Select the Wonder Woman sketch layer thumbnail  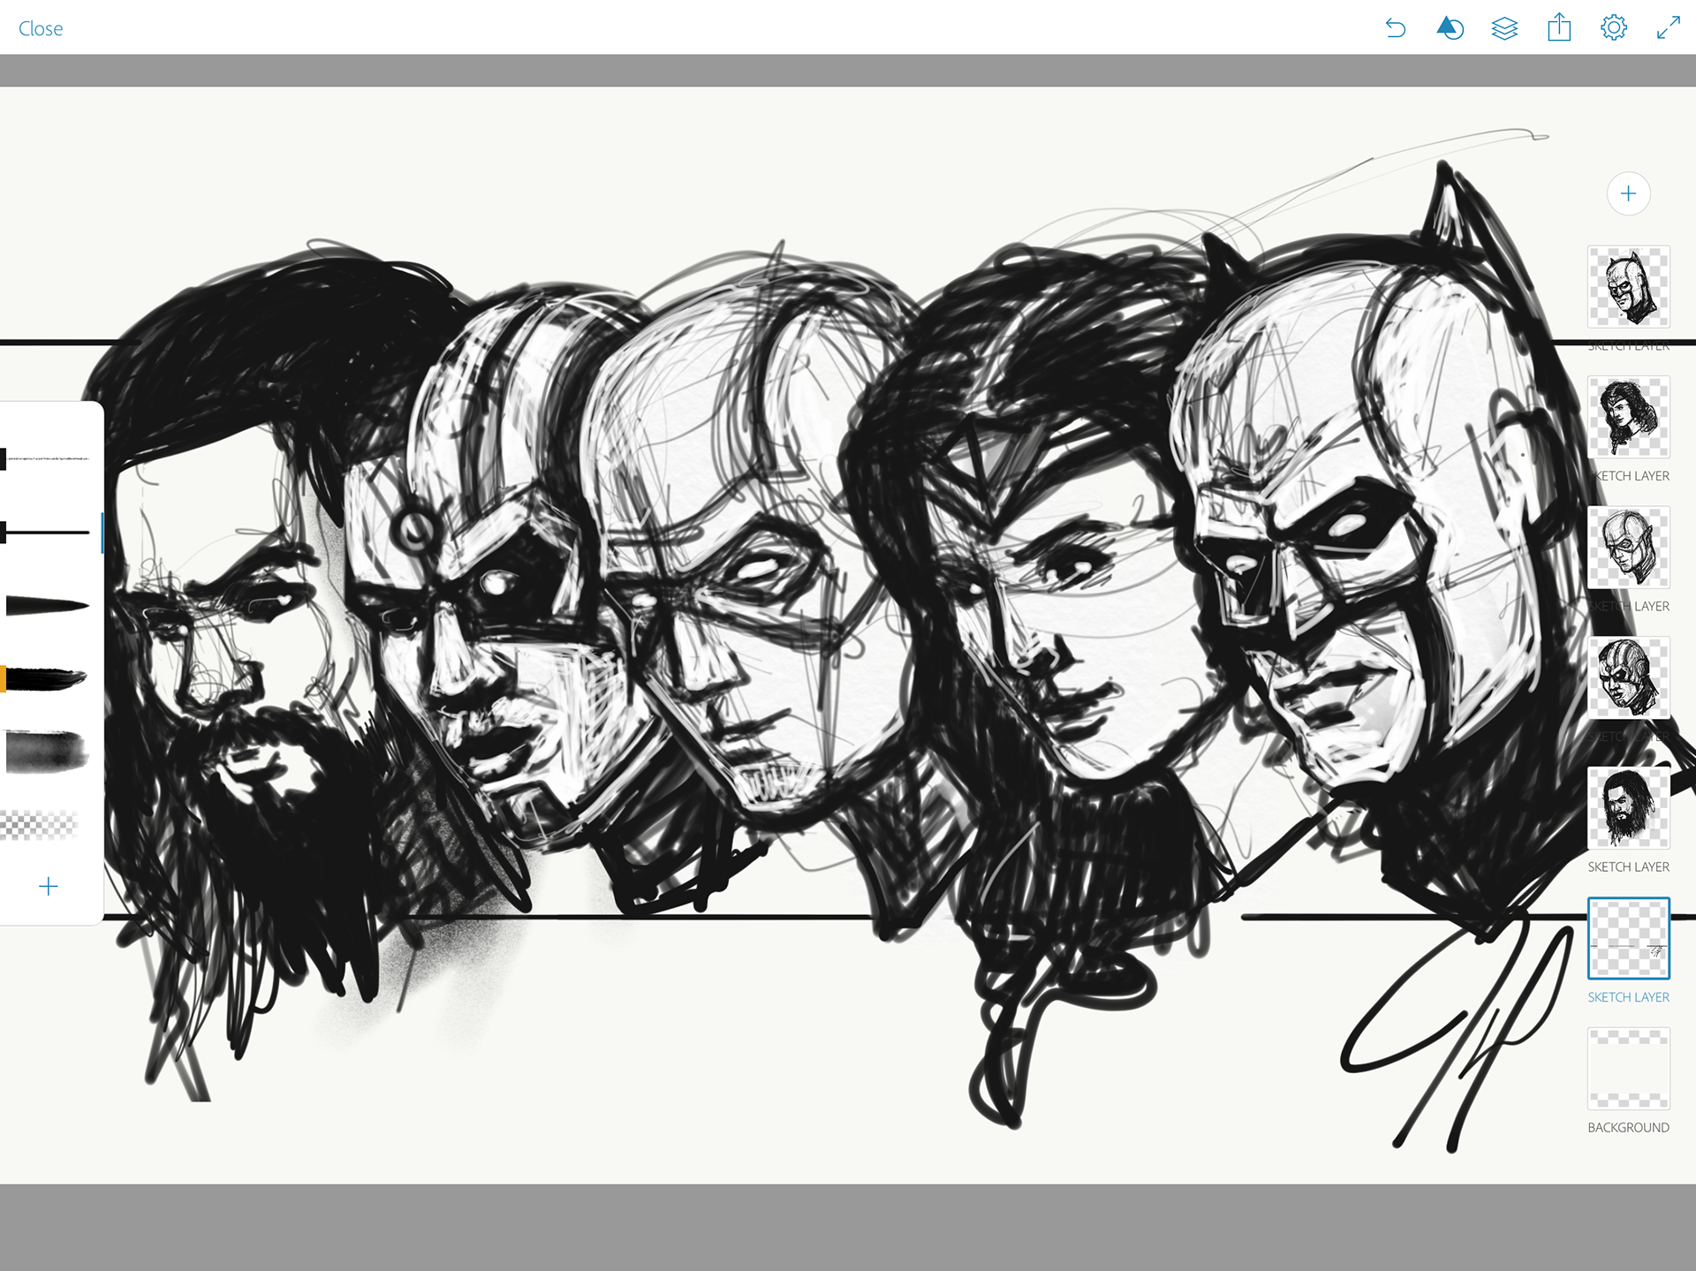(1628, 417)
